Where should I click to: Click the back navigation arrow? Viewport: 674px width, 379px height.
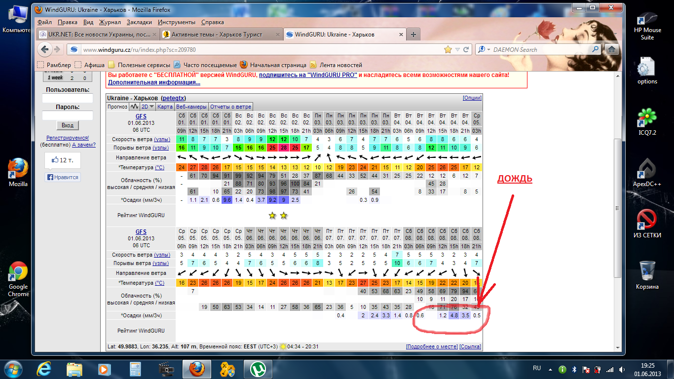point(45,49)
